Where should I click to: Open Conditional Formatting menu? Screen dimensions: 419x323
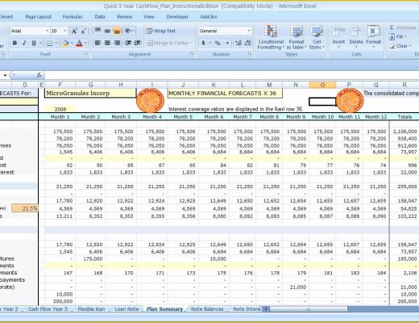click(271, 37)
